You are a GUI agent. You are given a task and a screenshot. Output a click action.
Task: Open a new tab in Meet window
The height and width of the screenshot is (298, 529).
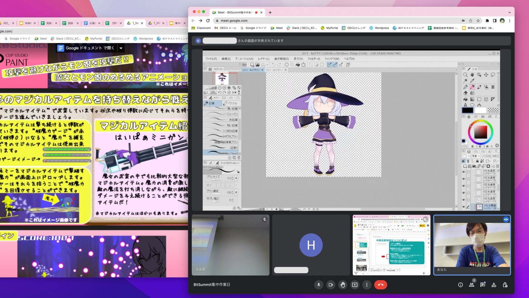point(270,13)
